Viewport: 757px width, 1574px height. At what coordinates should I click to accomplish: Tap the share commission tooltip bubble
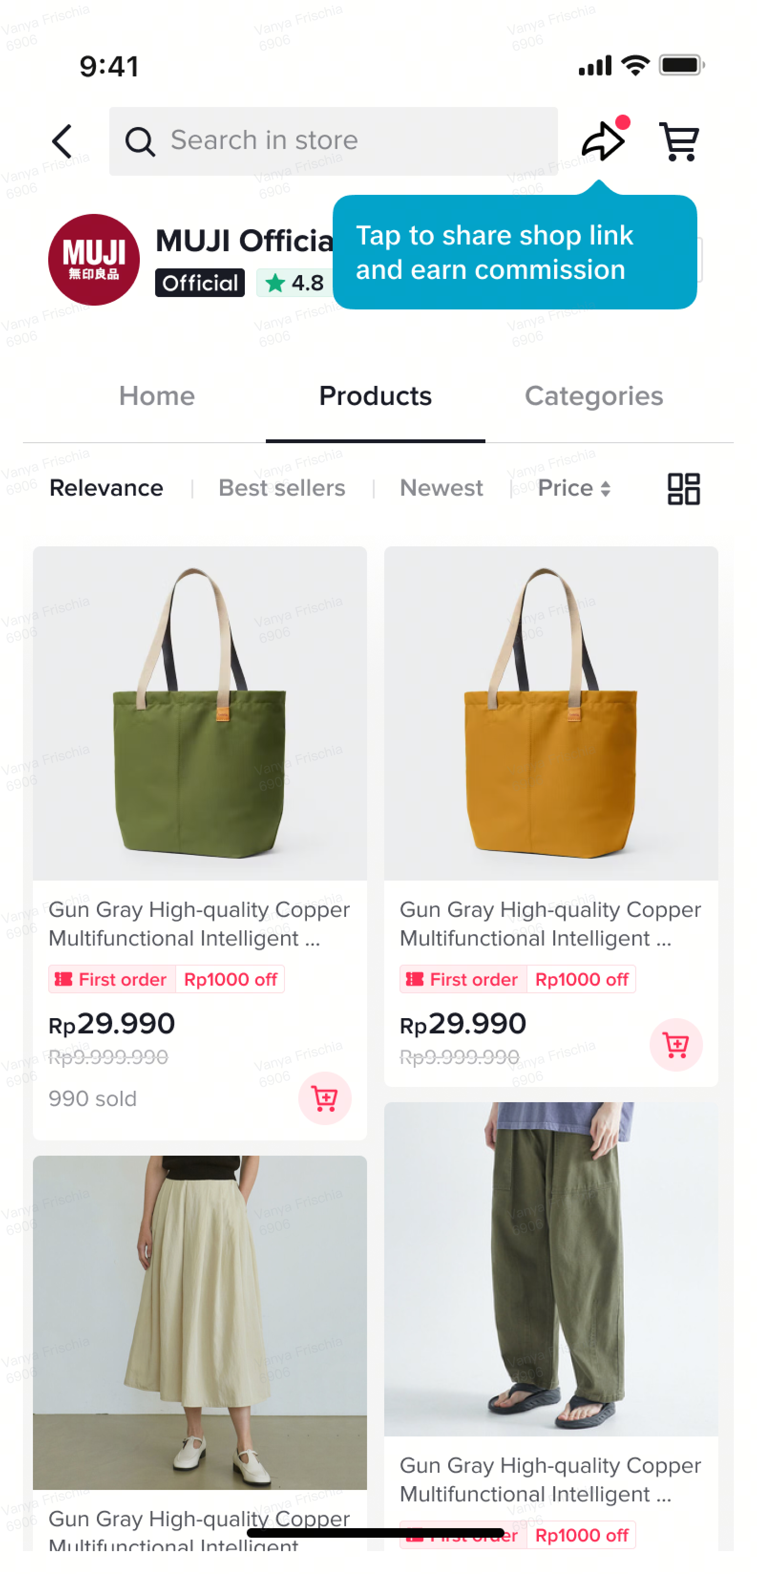514,252
